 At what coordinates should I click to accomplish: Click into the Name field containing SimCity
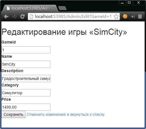click(26, 64)
